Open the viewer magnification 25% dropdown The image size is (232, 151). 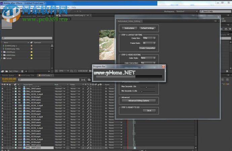pyautogui.click(x=64, y=71)
